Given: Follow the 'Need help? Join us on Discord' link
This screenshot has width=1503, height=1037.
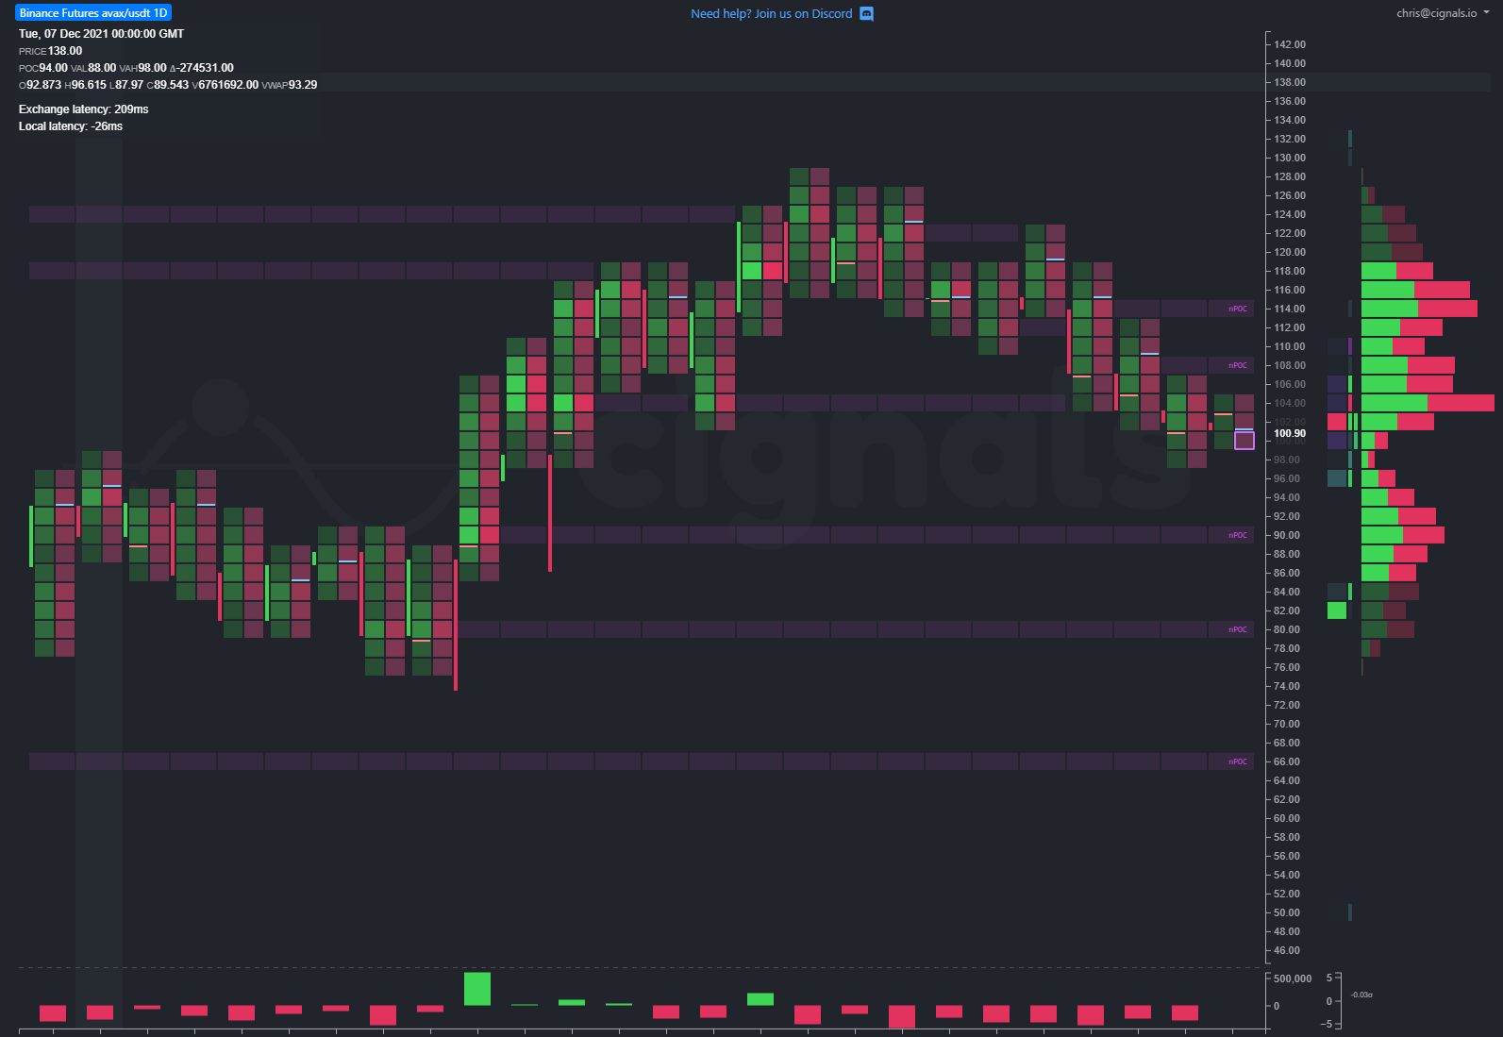Looking at the screenshot, I should (x=771, y=13).
